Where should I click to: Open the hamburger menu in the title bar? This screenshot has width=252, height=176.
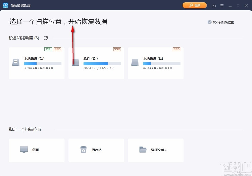[222, 5]
